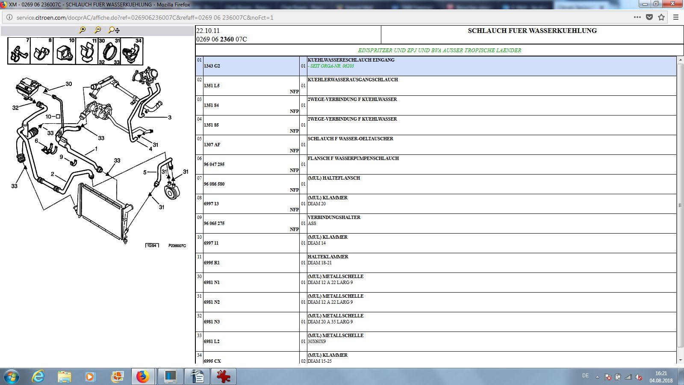Open the DE language indicator

click(585, 376)
